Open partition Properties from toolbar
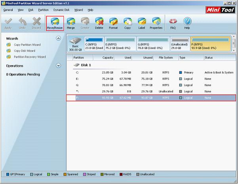 click(x=156, y=23)
